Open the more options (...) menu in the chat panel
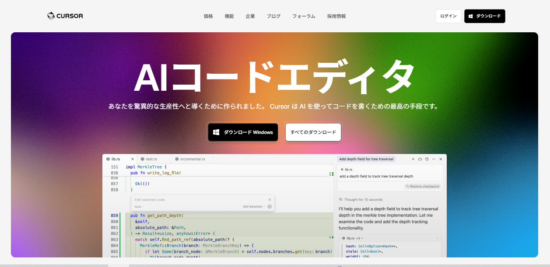 [x=434, y=159]
